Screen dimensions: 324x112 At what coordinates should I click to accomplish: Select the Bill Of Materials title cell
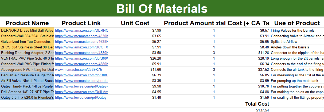(162, 9)
